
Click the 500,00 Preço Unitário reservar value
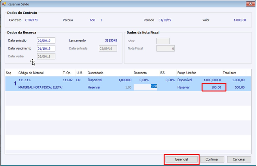click(214, 87)
